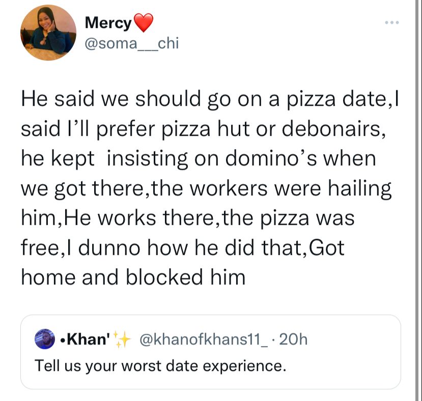Open Mercy's round profile picture

(48, 33)
